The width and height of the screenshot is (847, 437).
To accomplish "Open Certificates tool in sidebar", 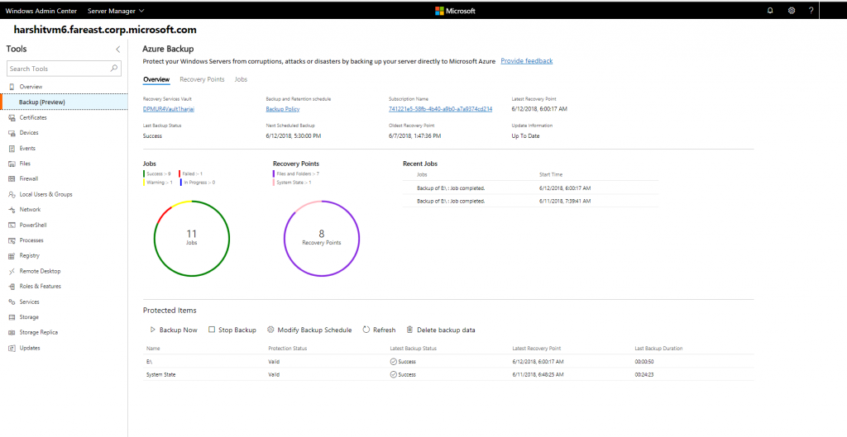I will (33, 117).
